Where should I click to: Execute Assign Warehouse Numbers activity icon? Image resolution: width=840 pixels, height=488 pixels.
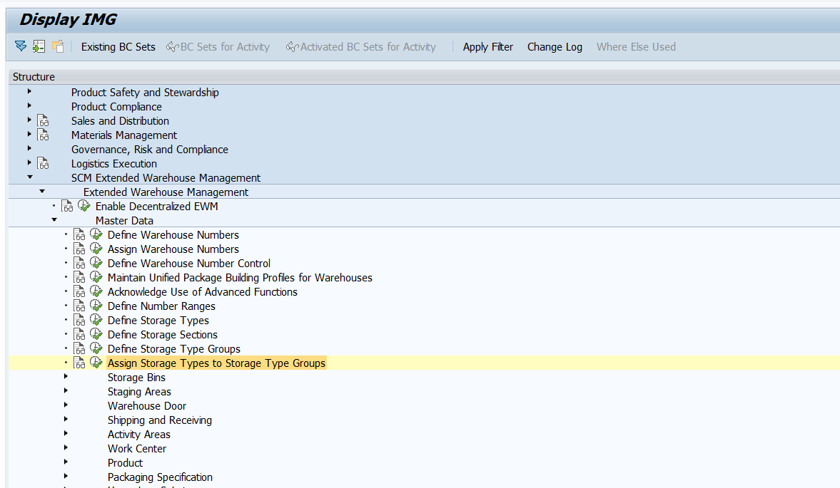coord(96,249)
